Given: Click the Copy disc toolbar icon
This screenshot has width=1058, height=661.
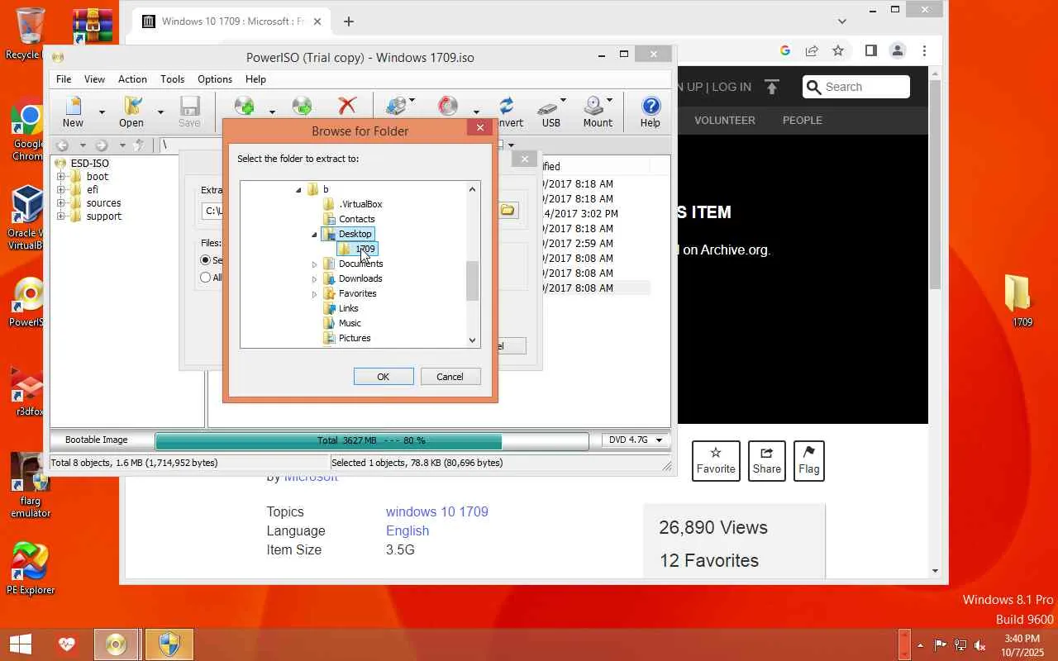Looking at the screenshot, I should coord(397,106).
